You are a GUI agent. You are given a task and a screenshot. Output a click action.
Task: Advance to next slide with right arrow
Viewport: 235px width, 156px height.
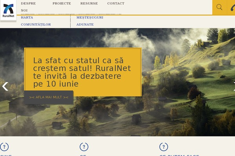point(233,86)
